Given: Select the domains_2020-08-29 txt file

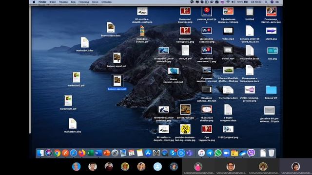Looking at the screenshot, I should (x=250, y=34).
